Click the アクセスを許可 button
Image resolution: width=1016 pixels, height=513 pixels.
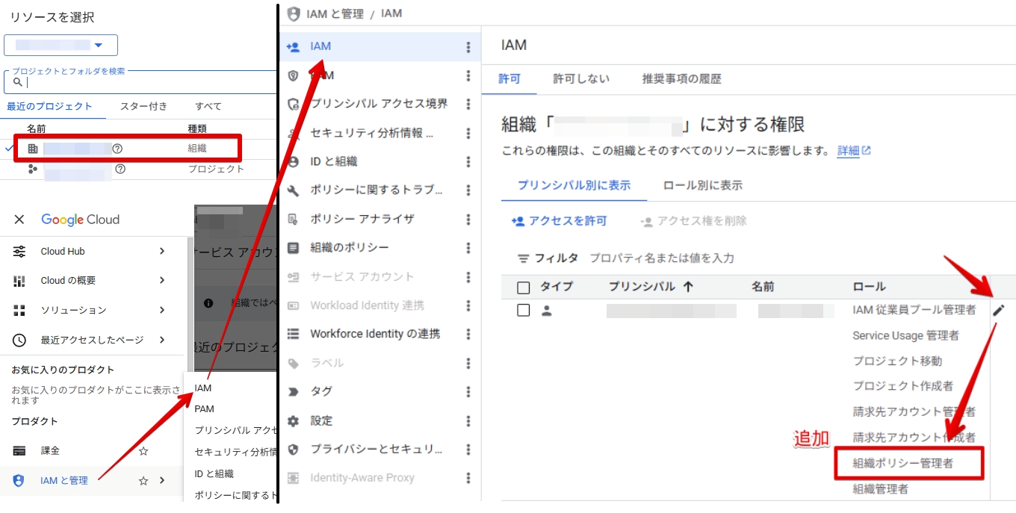pos(559,221)
